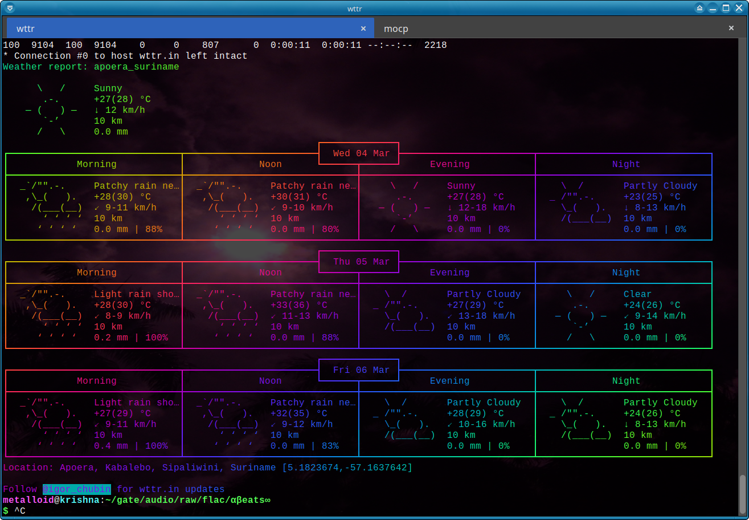Click the Thu 05 Mar date box
The width and height of the screenshot is (749, 520).
pyautogui.click(x=358, y=262)
